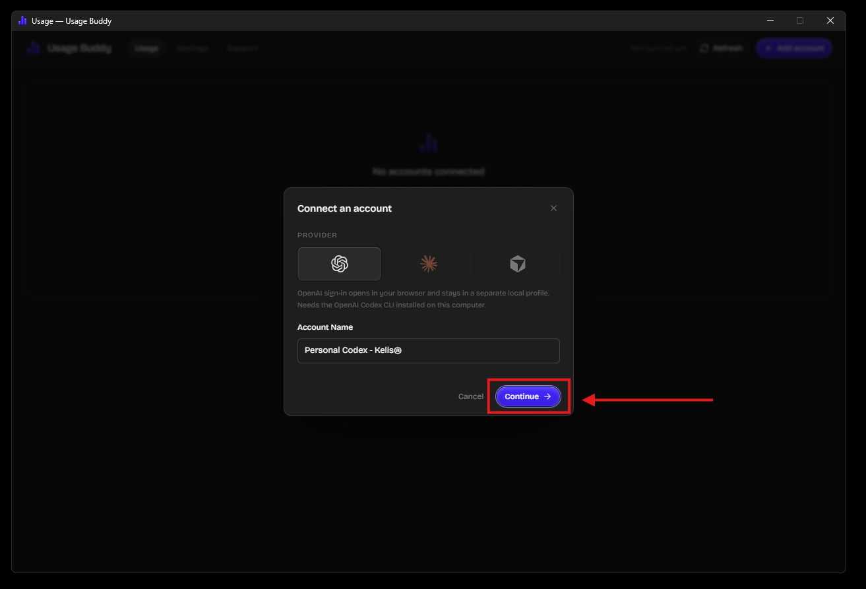Viewport: 866px width, 589px height.
Task: Open the Add account button
Action: click(794, 48)
